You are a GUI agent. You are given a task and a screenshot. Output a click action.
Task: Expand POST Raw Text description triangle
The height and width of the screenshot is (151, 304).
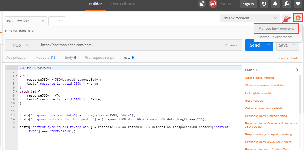[6, 31]
